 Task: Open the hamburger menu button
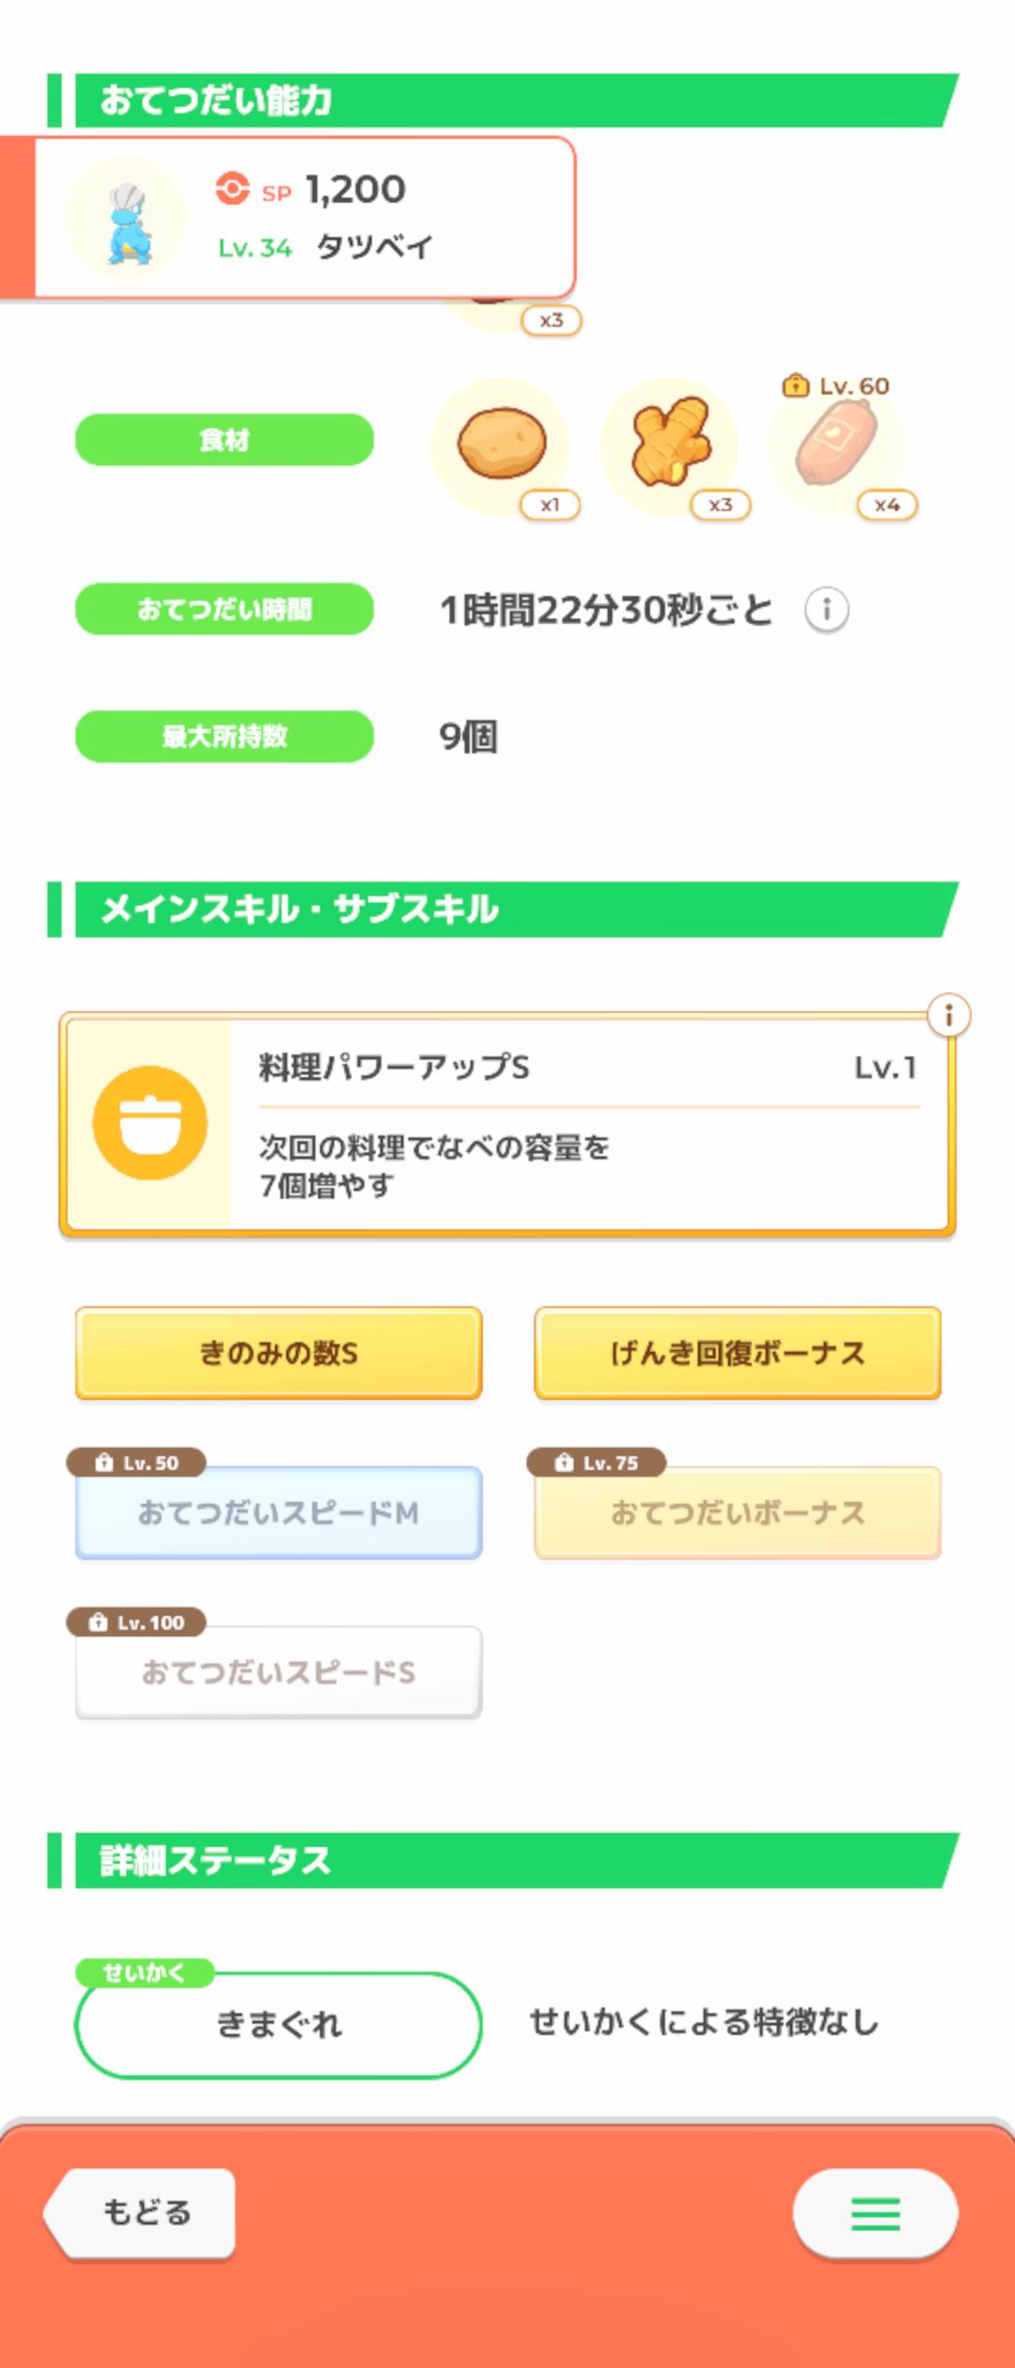875,2213
